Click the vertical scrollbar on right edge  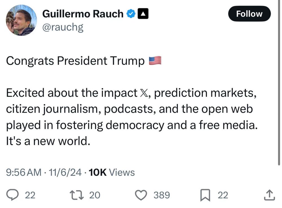point(279,85)
